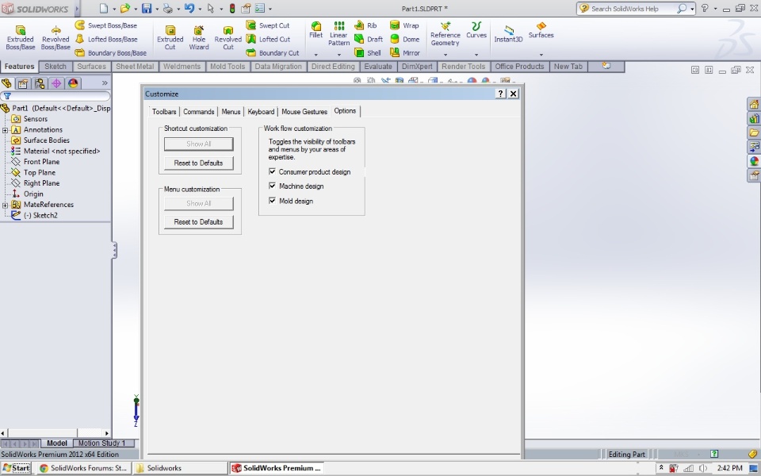The image size is (761, 476).
Task: Uncheck the Machine design checkbox
Action: [272, 186]
